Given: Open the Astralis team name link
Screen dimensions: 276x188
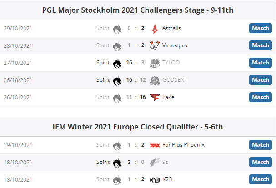Looking at the screenshot, I should click(171, 28).
